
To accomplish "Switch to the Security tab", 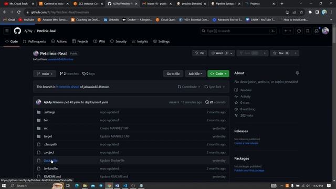I will click(118, 41).
